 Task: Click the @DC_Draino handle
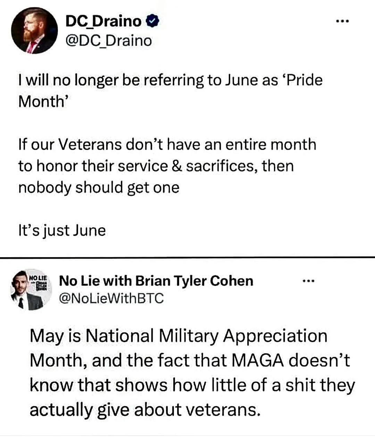pos(109,41)
